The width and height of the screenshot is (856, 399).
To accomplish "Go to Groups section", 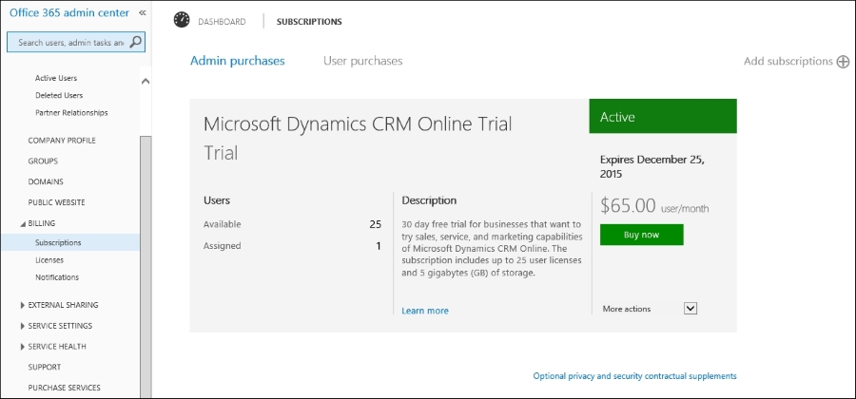I will point(43,161).
